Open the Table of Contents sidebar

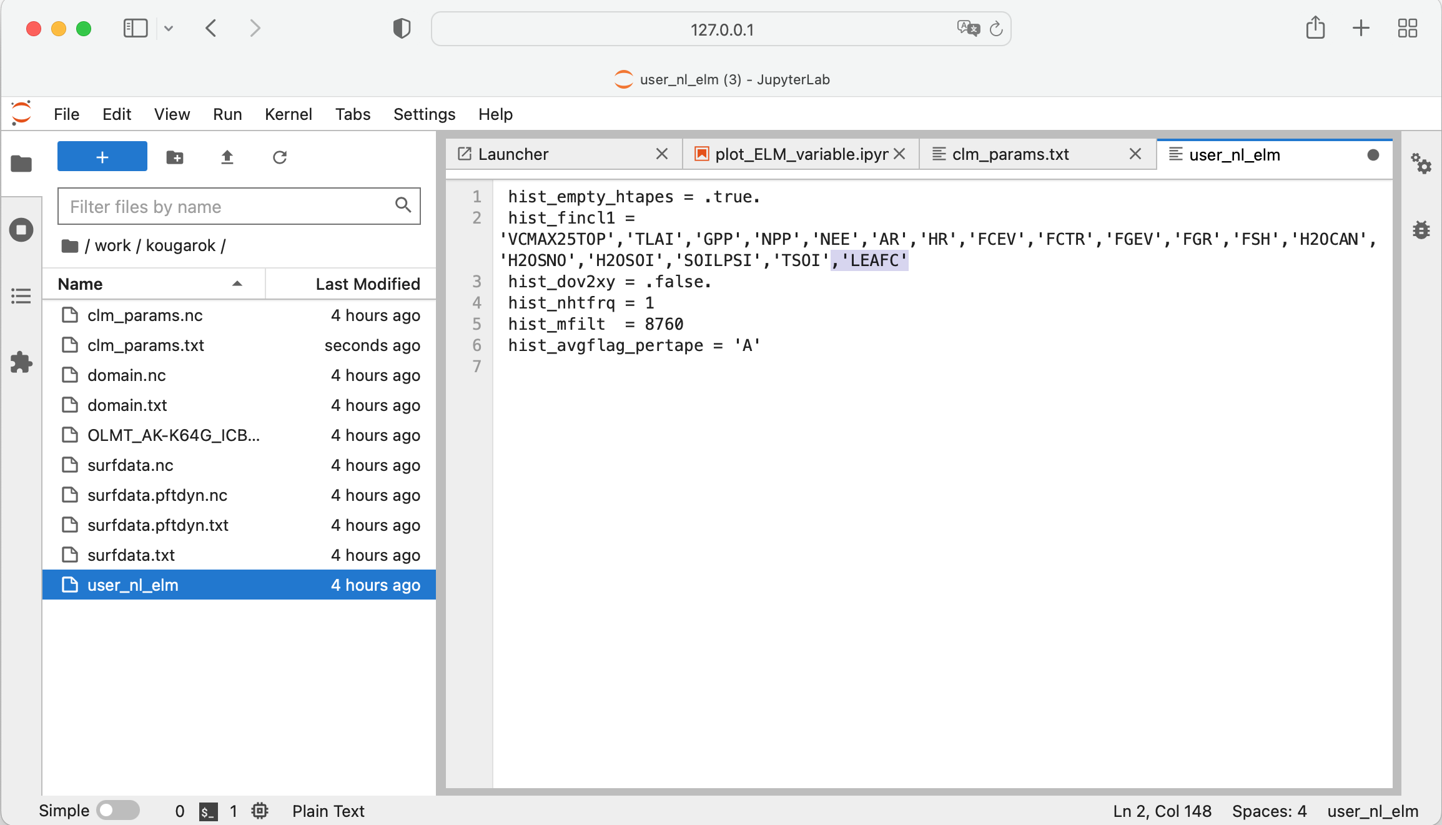(x=21, y=296)
